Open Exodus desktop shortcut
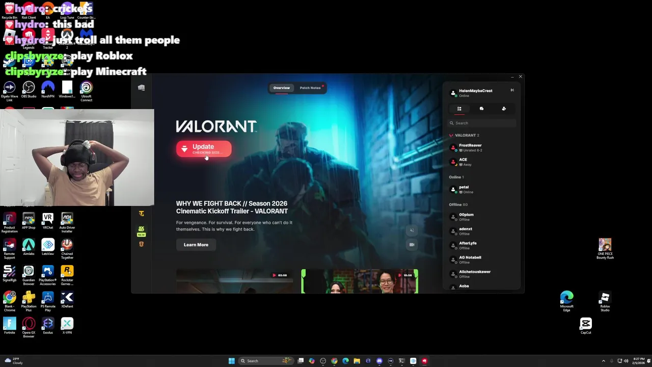This screenshot has width=652, height=367. click(x=48, y=326)
